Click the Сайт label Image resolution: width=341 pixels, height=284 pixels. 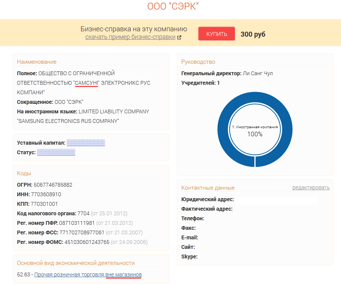188,247
